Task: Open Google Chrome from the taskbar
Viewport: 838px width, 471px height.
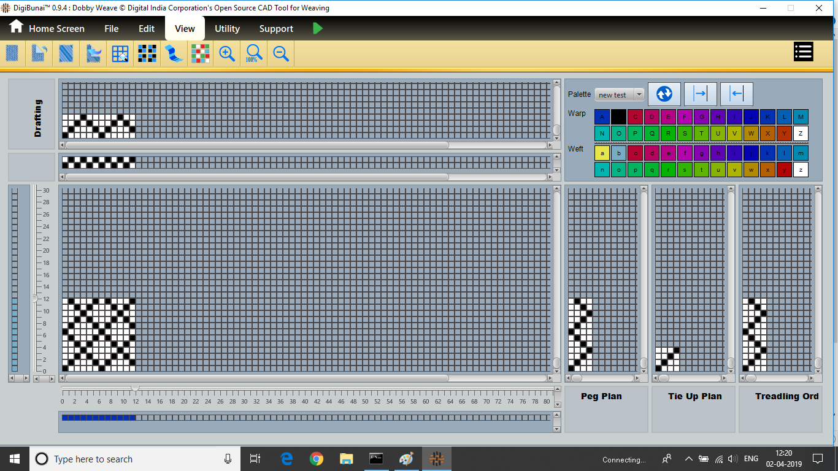Action: (x=317, y=459)
